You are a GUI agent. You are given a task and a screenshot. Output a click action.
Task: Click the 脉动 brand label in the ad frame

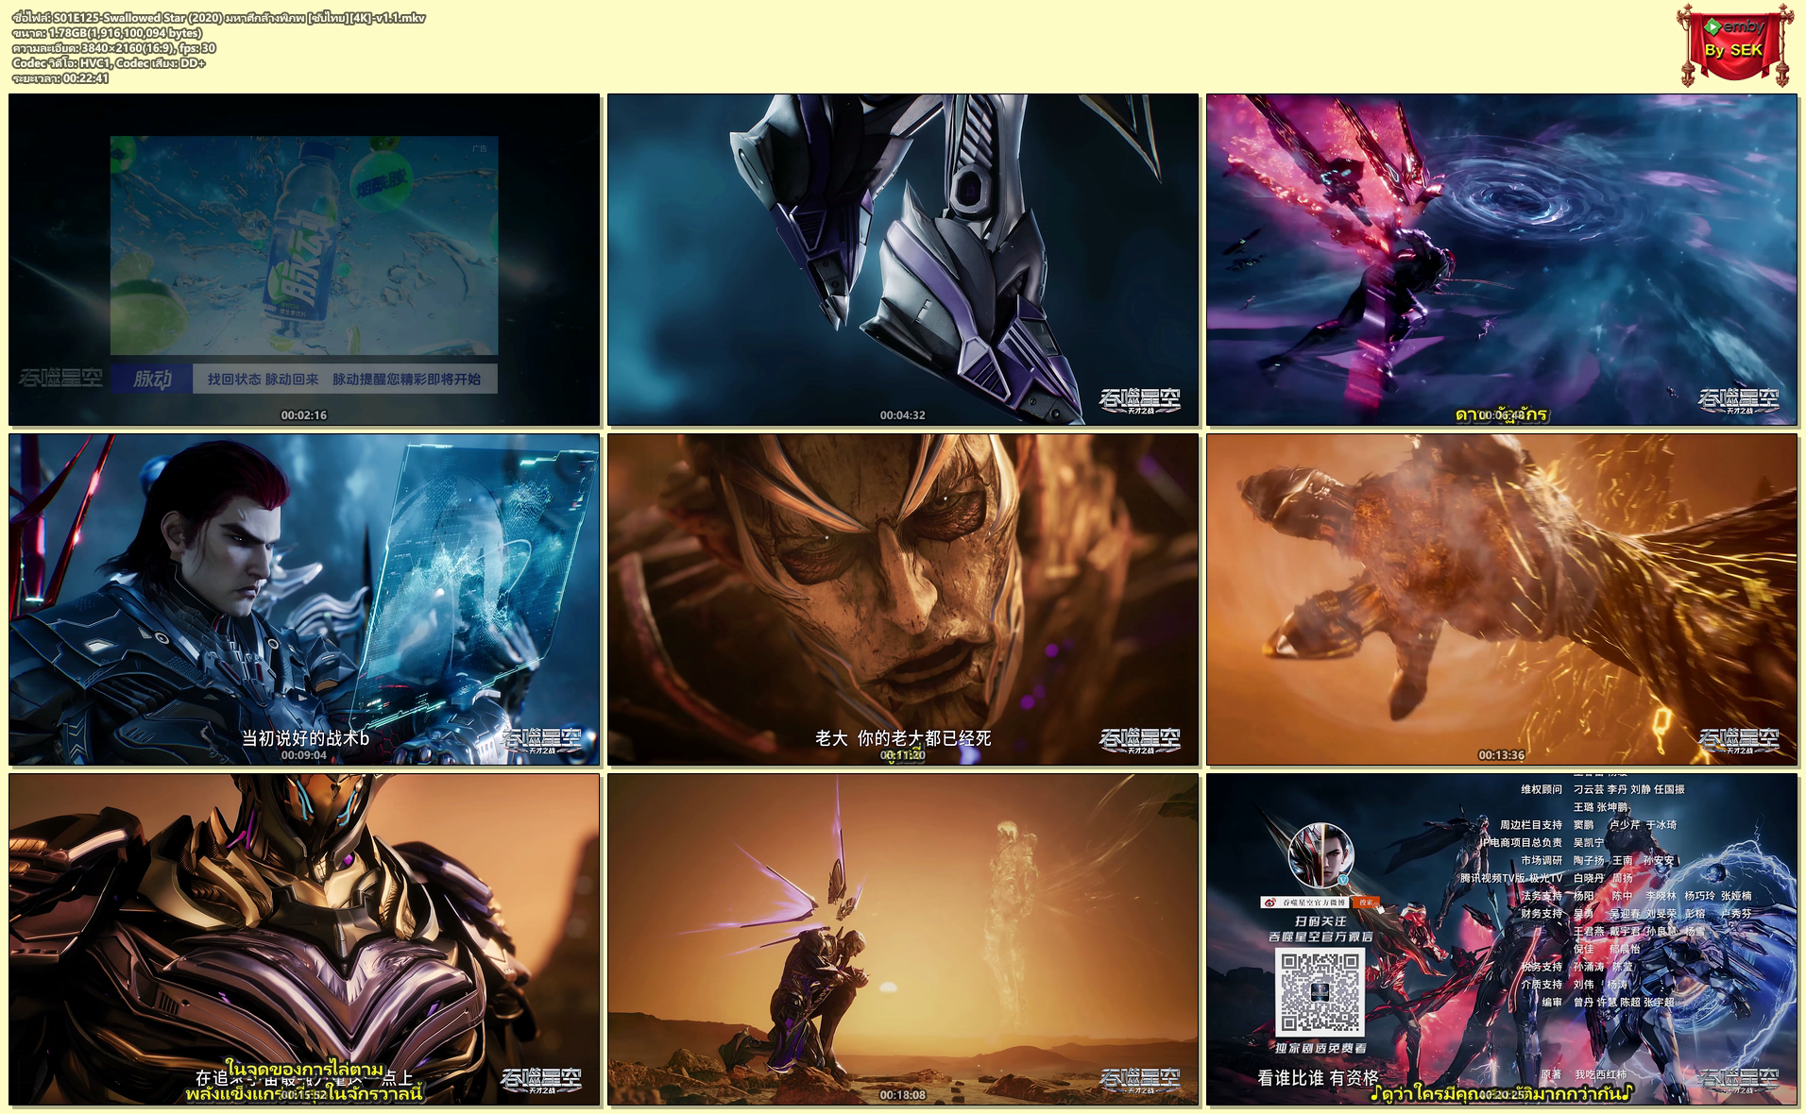pyautogui.click(x=152, y=380)
